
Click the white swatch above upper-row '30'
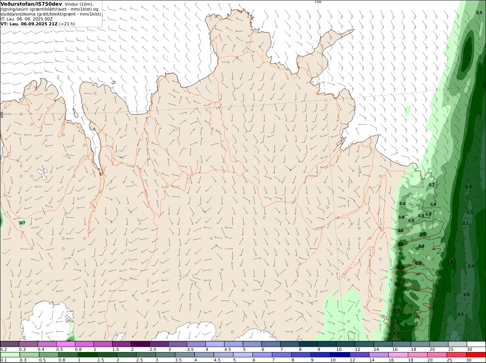(476, 344)
